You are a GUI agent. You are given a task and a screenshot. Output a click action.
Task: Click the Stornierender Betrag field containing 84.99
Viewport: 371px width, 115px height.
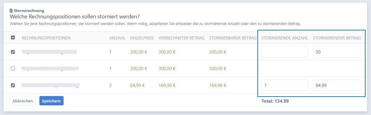[337, 85]
